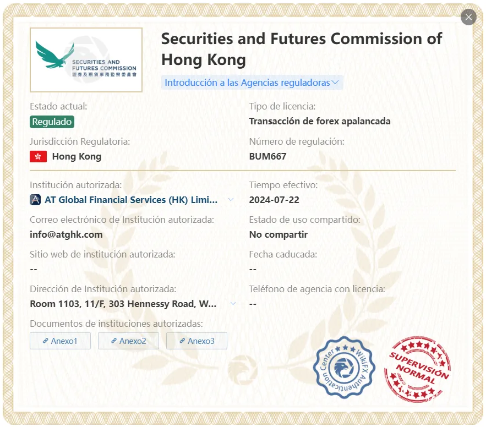Expand Introducción a las Agencias reguladoras
The height and width of the screenshot is (427, 486).
click(252, 83)
